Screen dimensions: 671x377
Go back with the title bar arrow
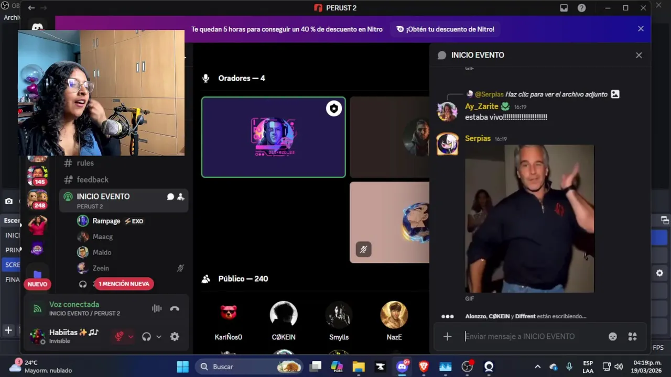pyautogui.click(x=31, y=8)
